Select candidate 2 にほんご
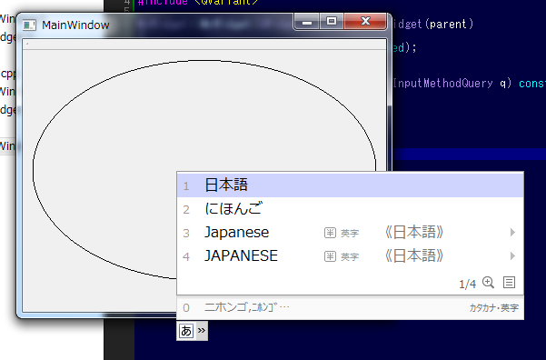The width and height of the screenshot is (546, 360). [350, 209]
